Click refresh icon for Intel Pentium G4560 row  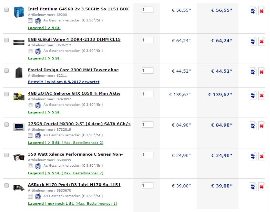(x=253, y=11)
